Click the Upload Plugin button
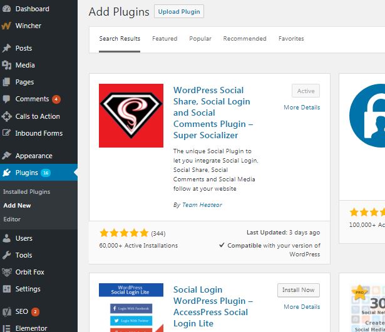This screenshot has width=385, height=332. point(179,11)
